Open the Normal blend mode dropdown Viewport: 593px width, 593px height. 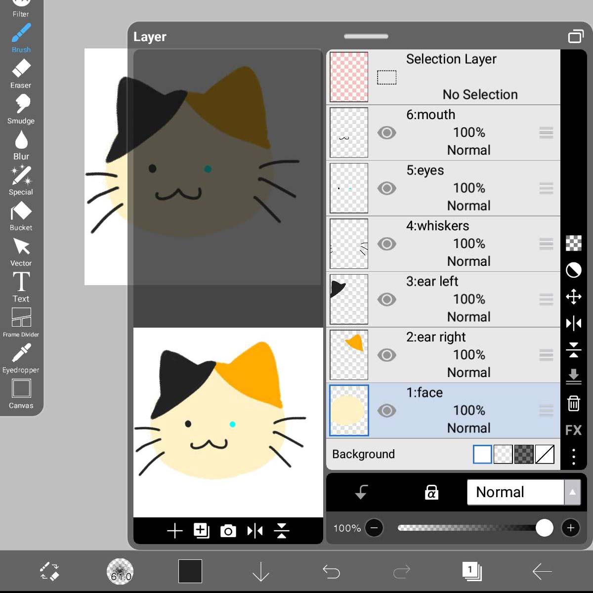pyautogui.click(x=515, y=492)
